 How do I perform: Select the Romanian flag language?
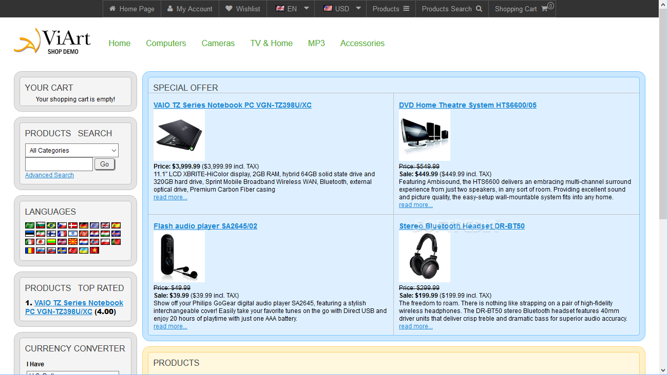tap(30, 251)
